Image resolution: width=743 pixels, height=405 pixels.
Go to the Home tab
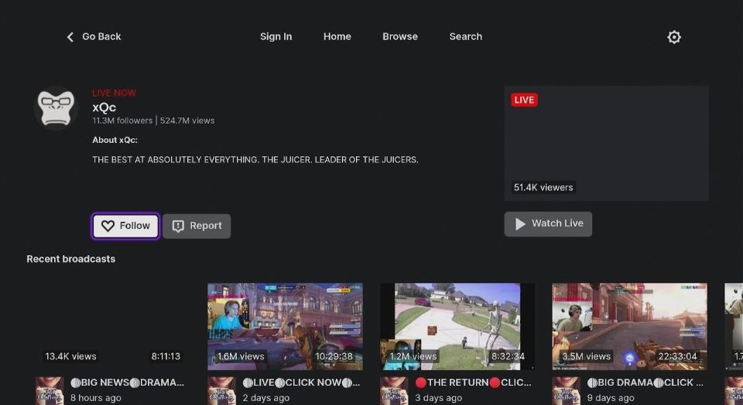pos(337,36)
